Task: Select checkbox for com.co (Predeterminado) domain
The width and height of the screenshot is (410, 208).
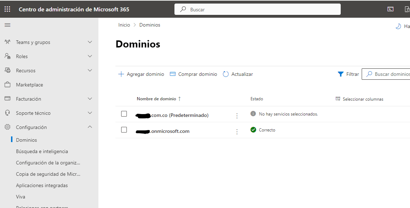Action: point(124,114)
